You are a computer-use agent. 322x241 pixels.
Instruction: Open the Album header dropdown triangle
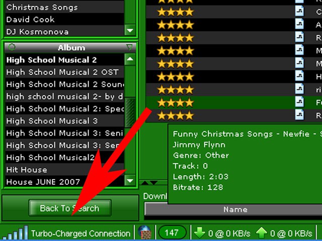[x=129, y=47]
